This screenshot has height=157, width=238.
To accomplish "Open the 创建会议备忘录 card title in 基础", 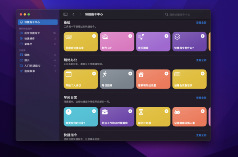I will (x=75, y=48).
